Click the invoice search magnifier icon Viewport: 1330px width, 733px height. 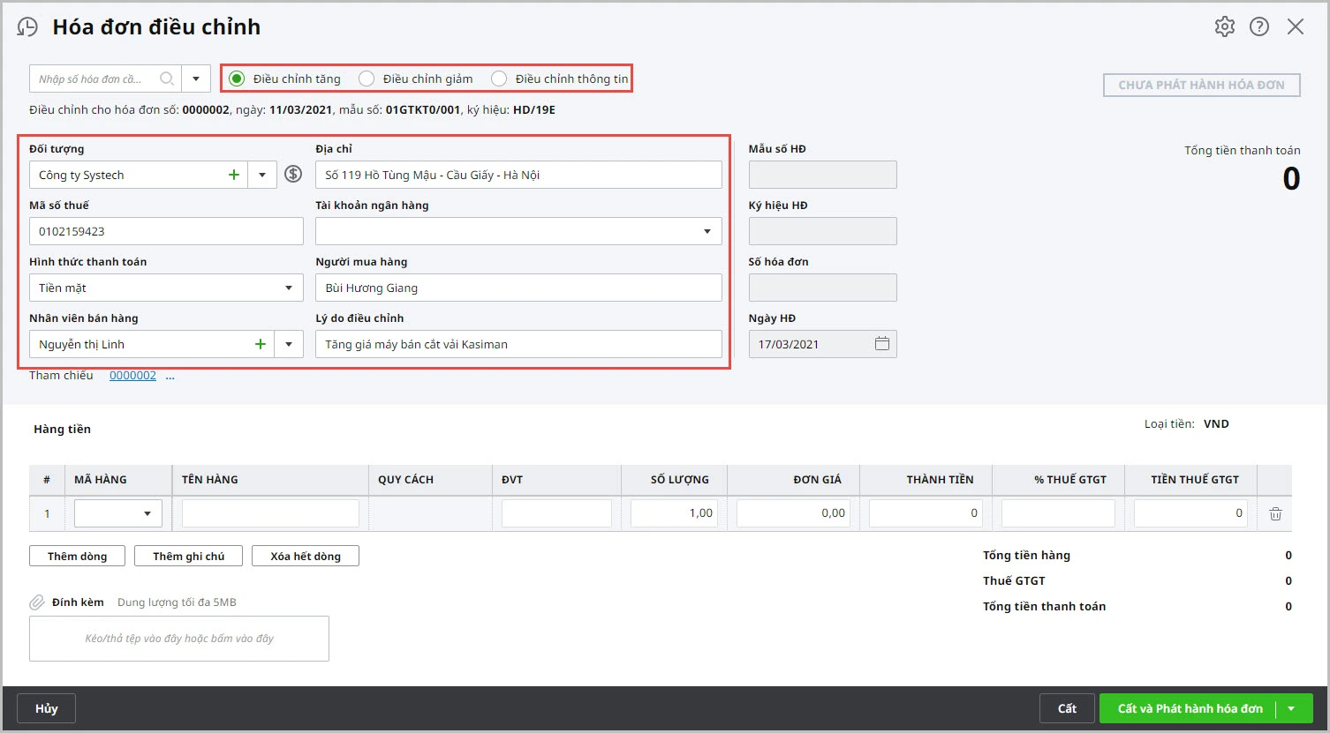(166, 79)
